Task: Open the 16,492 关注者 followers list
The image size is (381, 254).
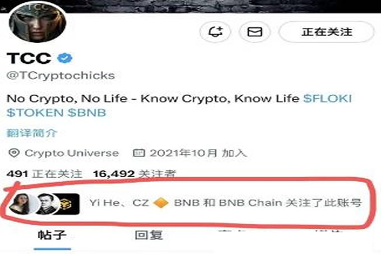Action: pyautogui.click(x=134, y=174)
